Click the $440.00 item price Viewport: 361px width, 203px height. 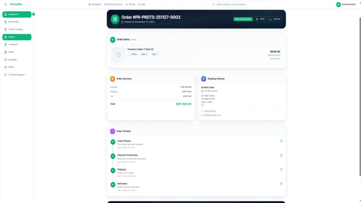pyautogui.click(x=275, y=51)
